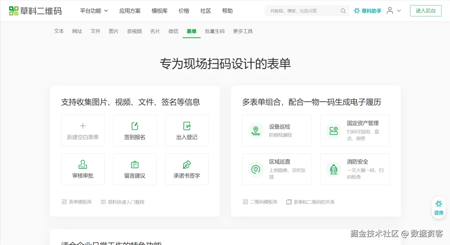
Task: Switch to the 网址 tab
Action: [77, 31]
